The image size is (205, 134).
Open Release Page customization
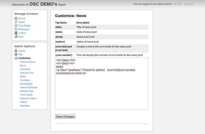(x=27, y=91)
